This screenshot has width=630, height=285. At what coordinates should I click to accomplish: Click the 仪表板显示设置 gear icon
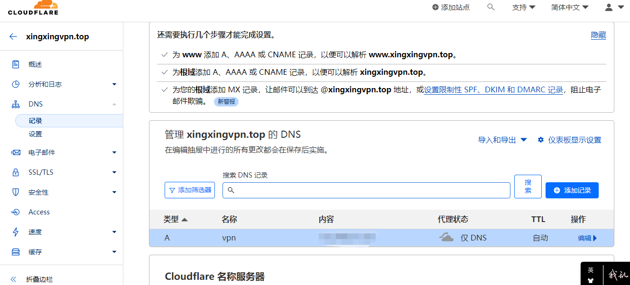pos(540,140)
